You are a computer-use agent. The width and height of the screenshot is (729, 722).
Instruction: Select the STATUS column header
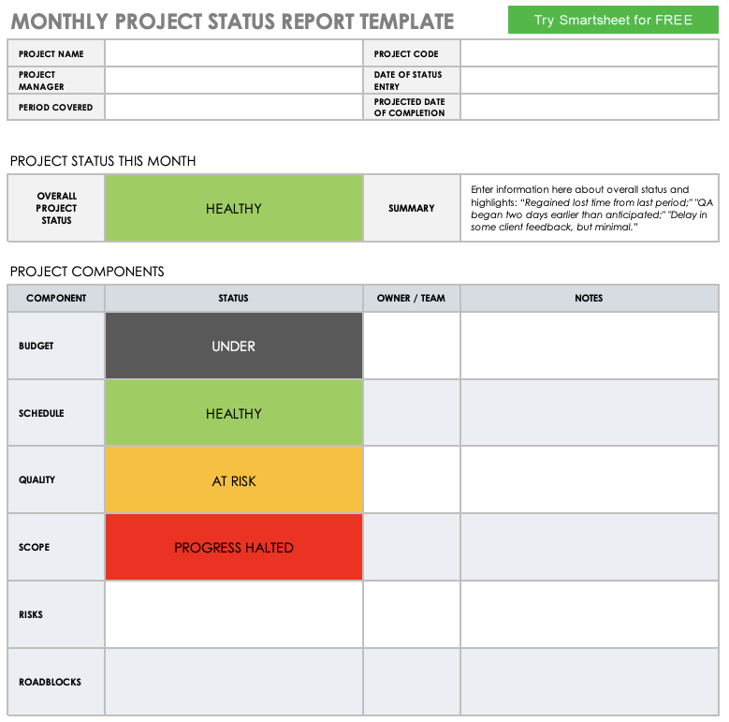(x=233, y=299)
